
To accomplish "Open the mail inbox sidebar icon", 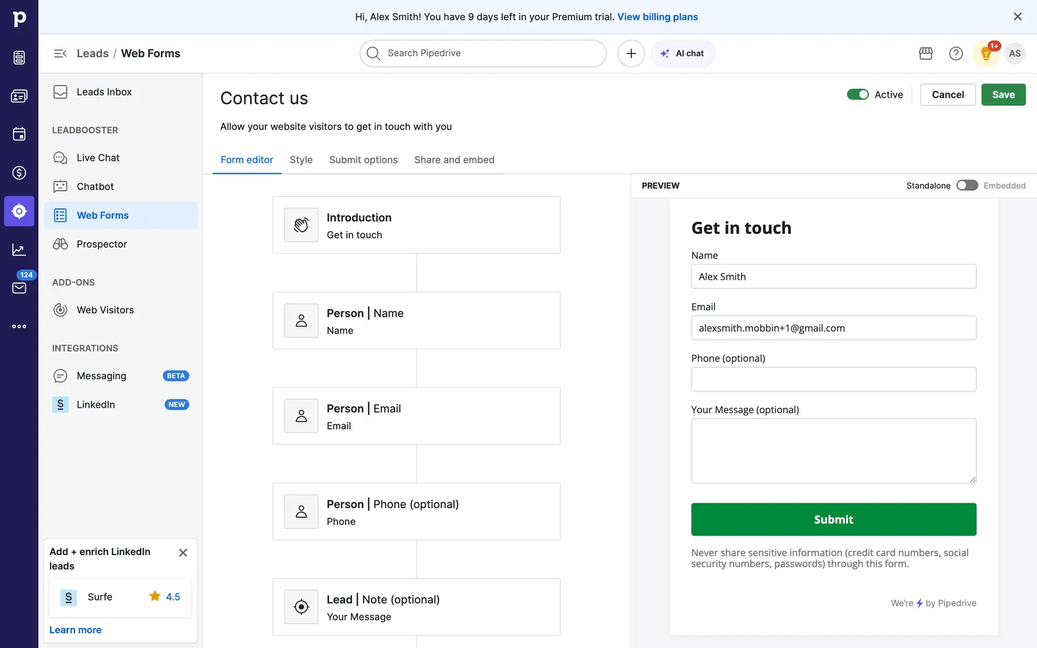I will tap(19, 288).
